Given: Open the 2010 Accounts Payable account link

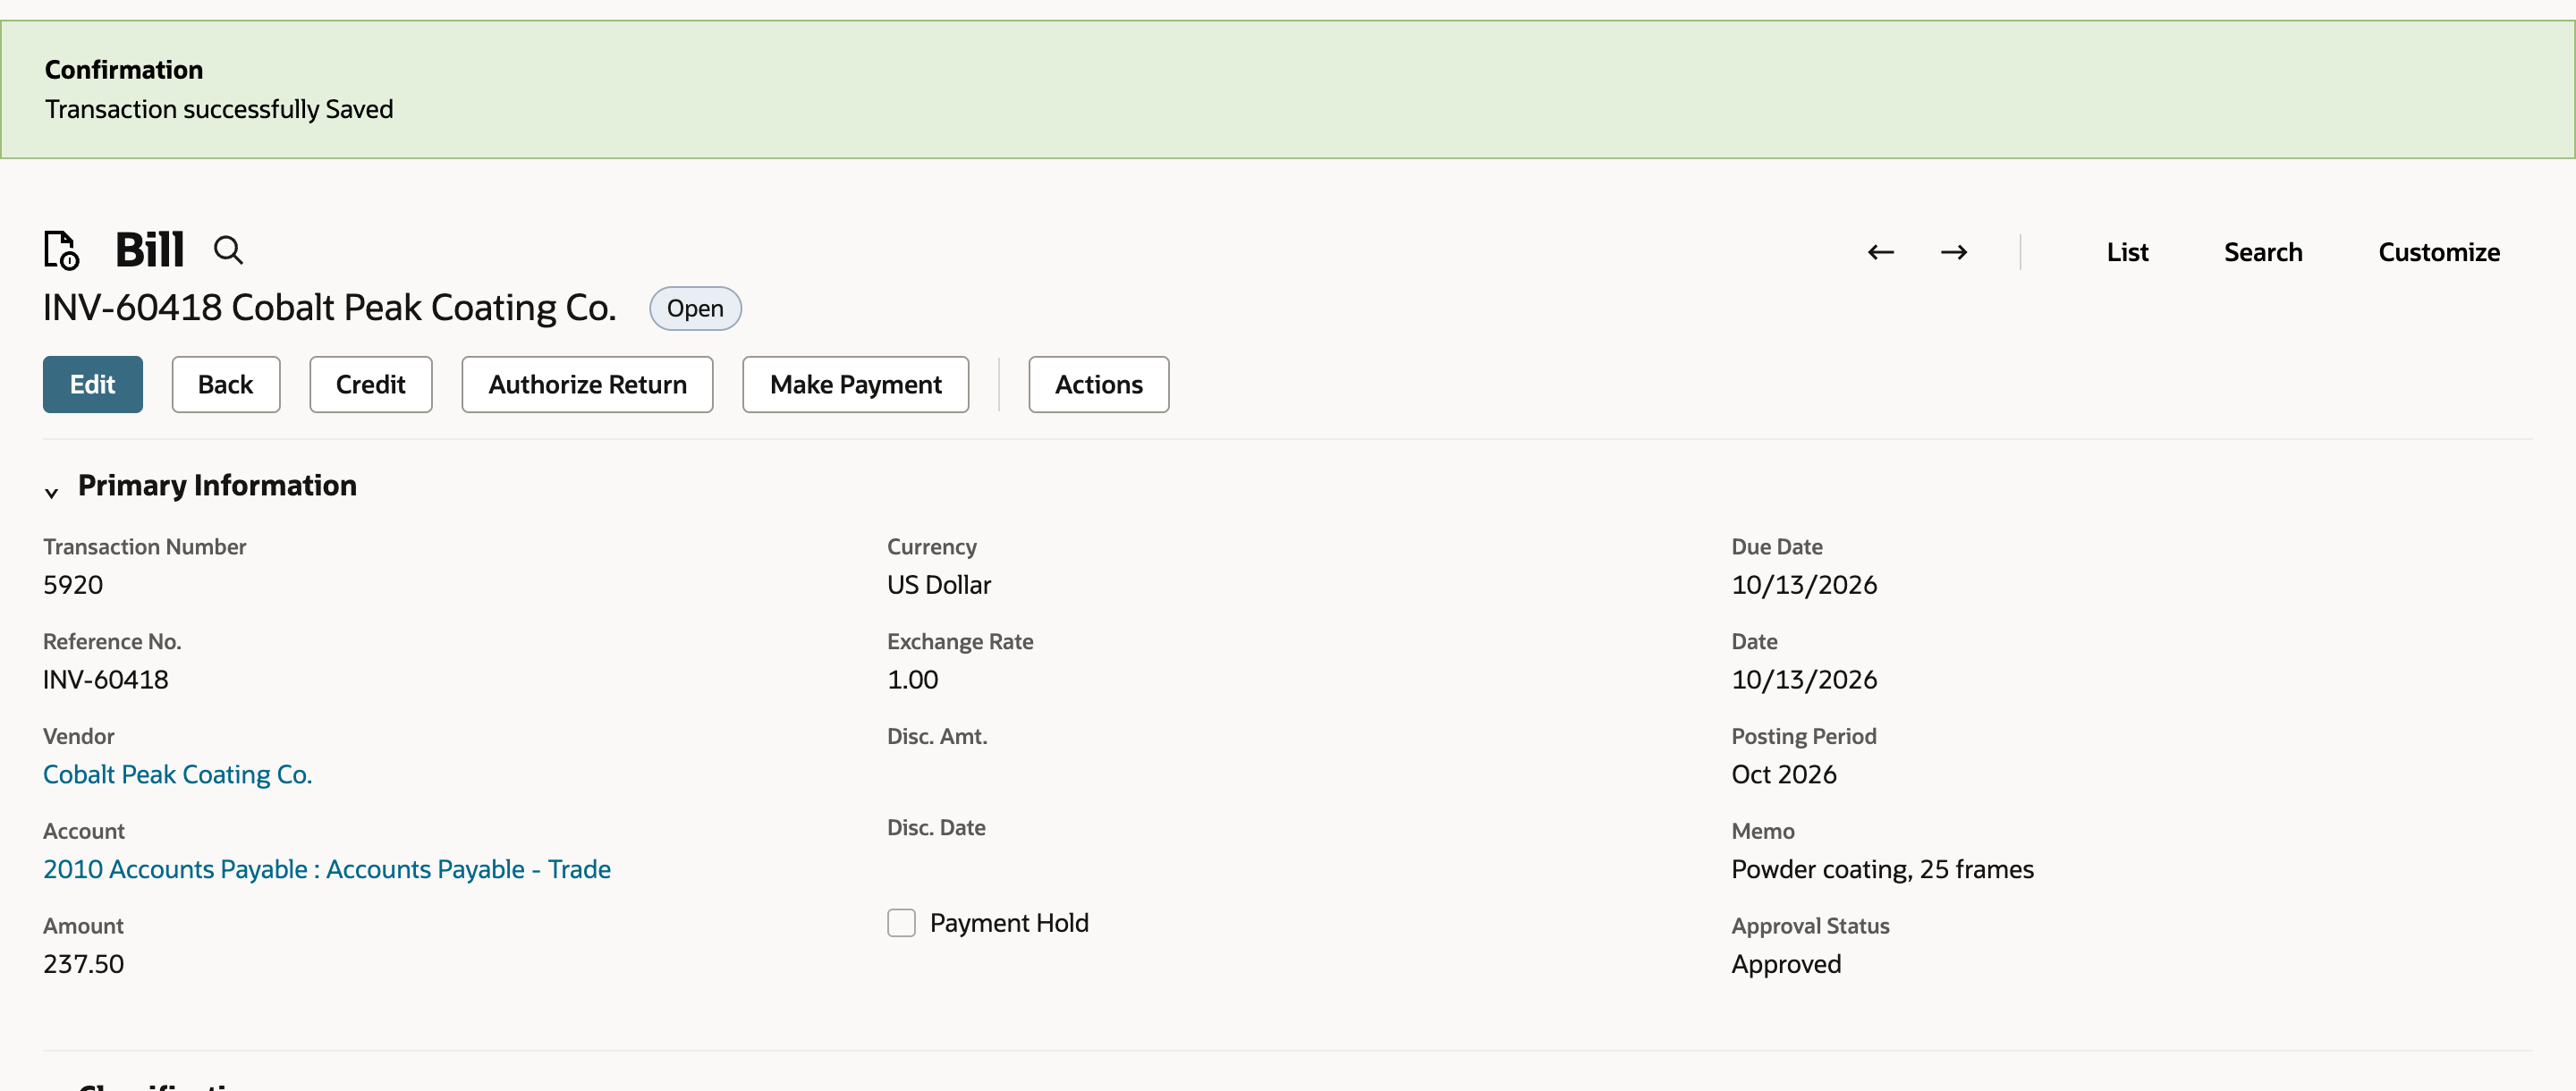Looking at the screenshot, I should click(326, 869).
